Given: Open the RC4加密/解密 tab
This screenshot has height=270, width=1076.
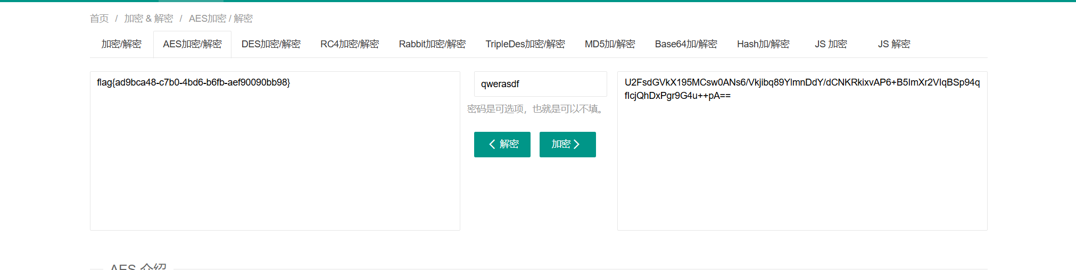Looking at the screenshot, I should click(x=350, y=44).
